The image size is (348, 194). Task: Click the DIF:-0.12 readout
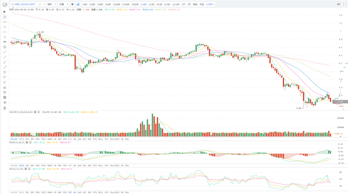[x=39, y=142]
